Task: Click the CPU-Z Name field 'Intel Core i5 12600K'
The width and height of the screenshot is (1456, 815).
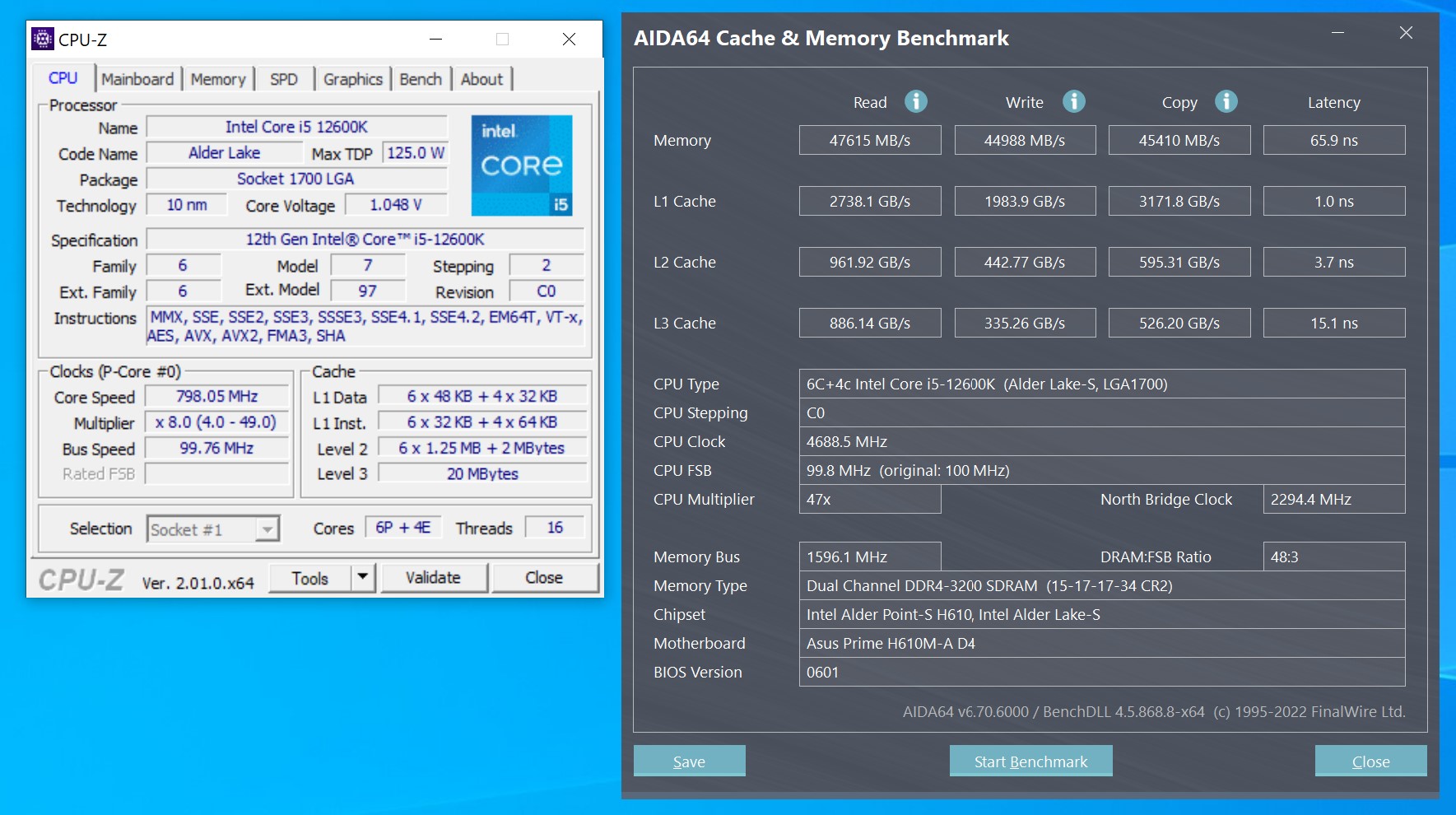Action: pos(296,127)
